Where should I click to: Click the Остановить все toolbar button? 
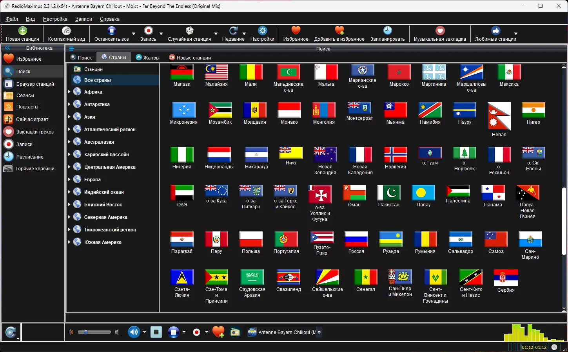coord(111,34)
